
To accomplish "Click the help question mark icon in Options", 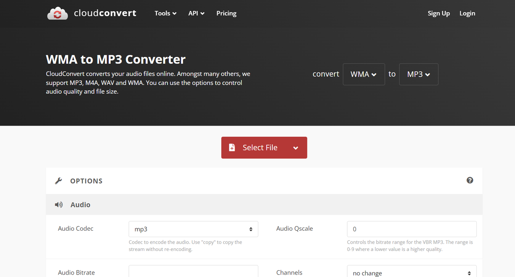I will (470, 180).
